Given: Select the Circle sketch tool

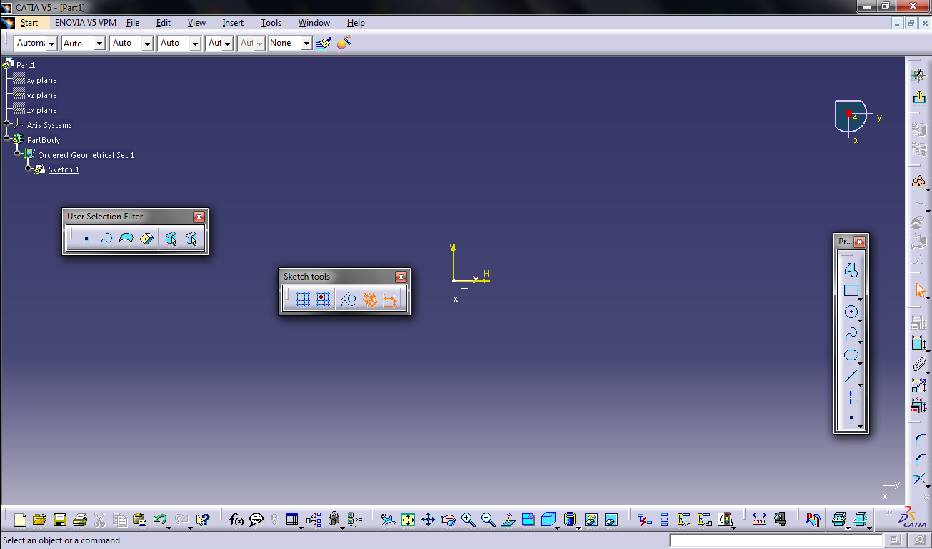Looking at the screenshot, I should click(x=851, y=312).
